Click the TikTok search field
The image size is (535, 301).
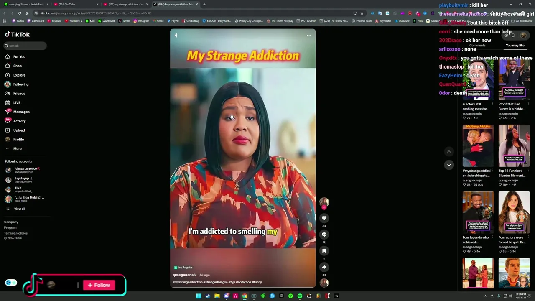point(25,46)
